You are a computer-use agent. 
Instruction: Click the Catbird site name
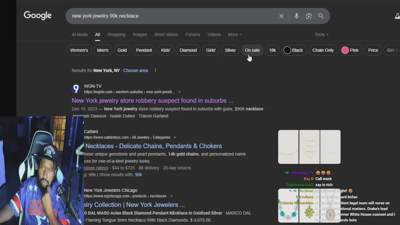click(91, 132)
